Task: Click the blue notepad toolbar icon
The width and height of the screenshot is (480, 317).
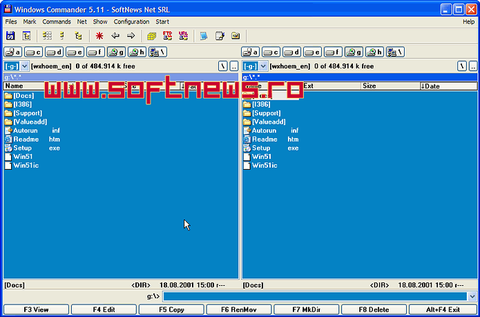Action: (204, 36)
